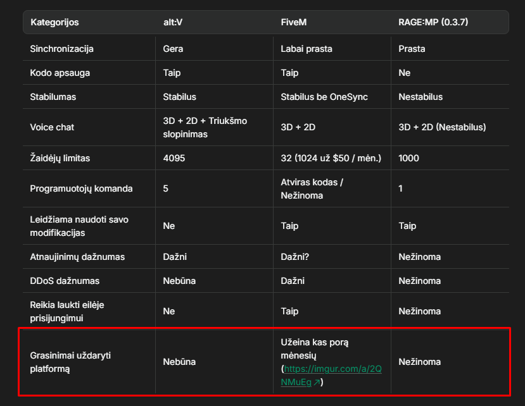Image resolution: width=525 pixels, height=406 pixels.
Task: Click the 'Kodo apsauga' row label
Action: pyautogui.click(x=60, y=73)
